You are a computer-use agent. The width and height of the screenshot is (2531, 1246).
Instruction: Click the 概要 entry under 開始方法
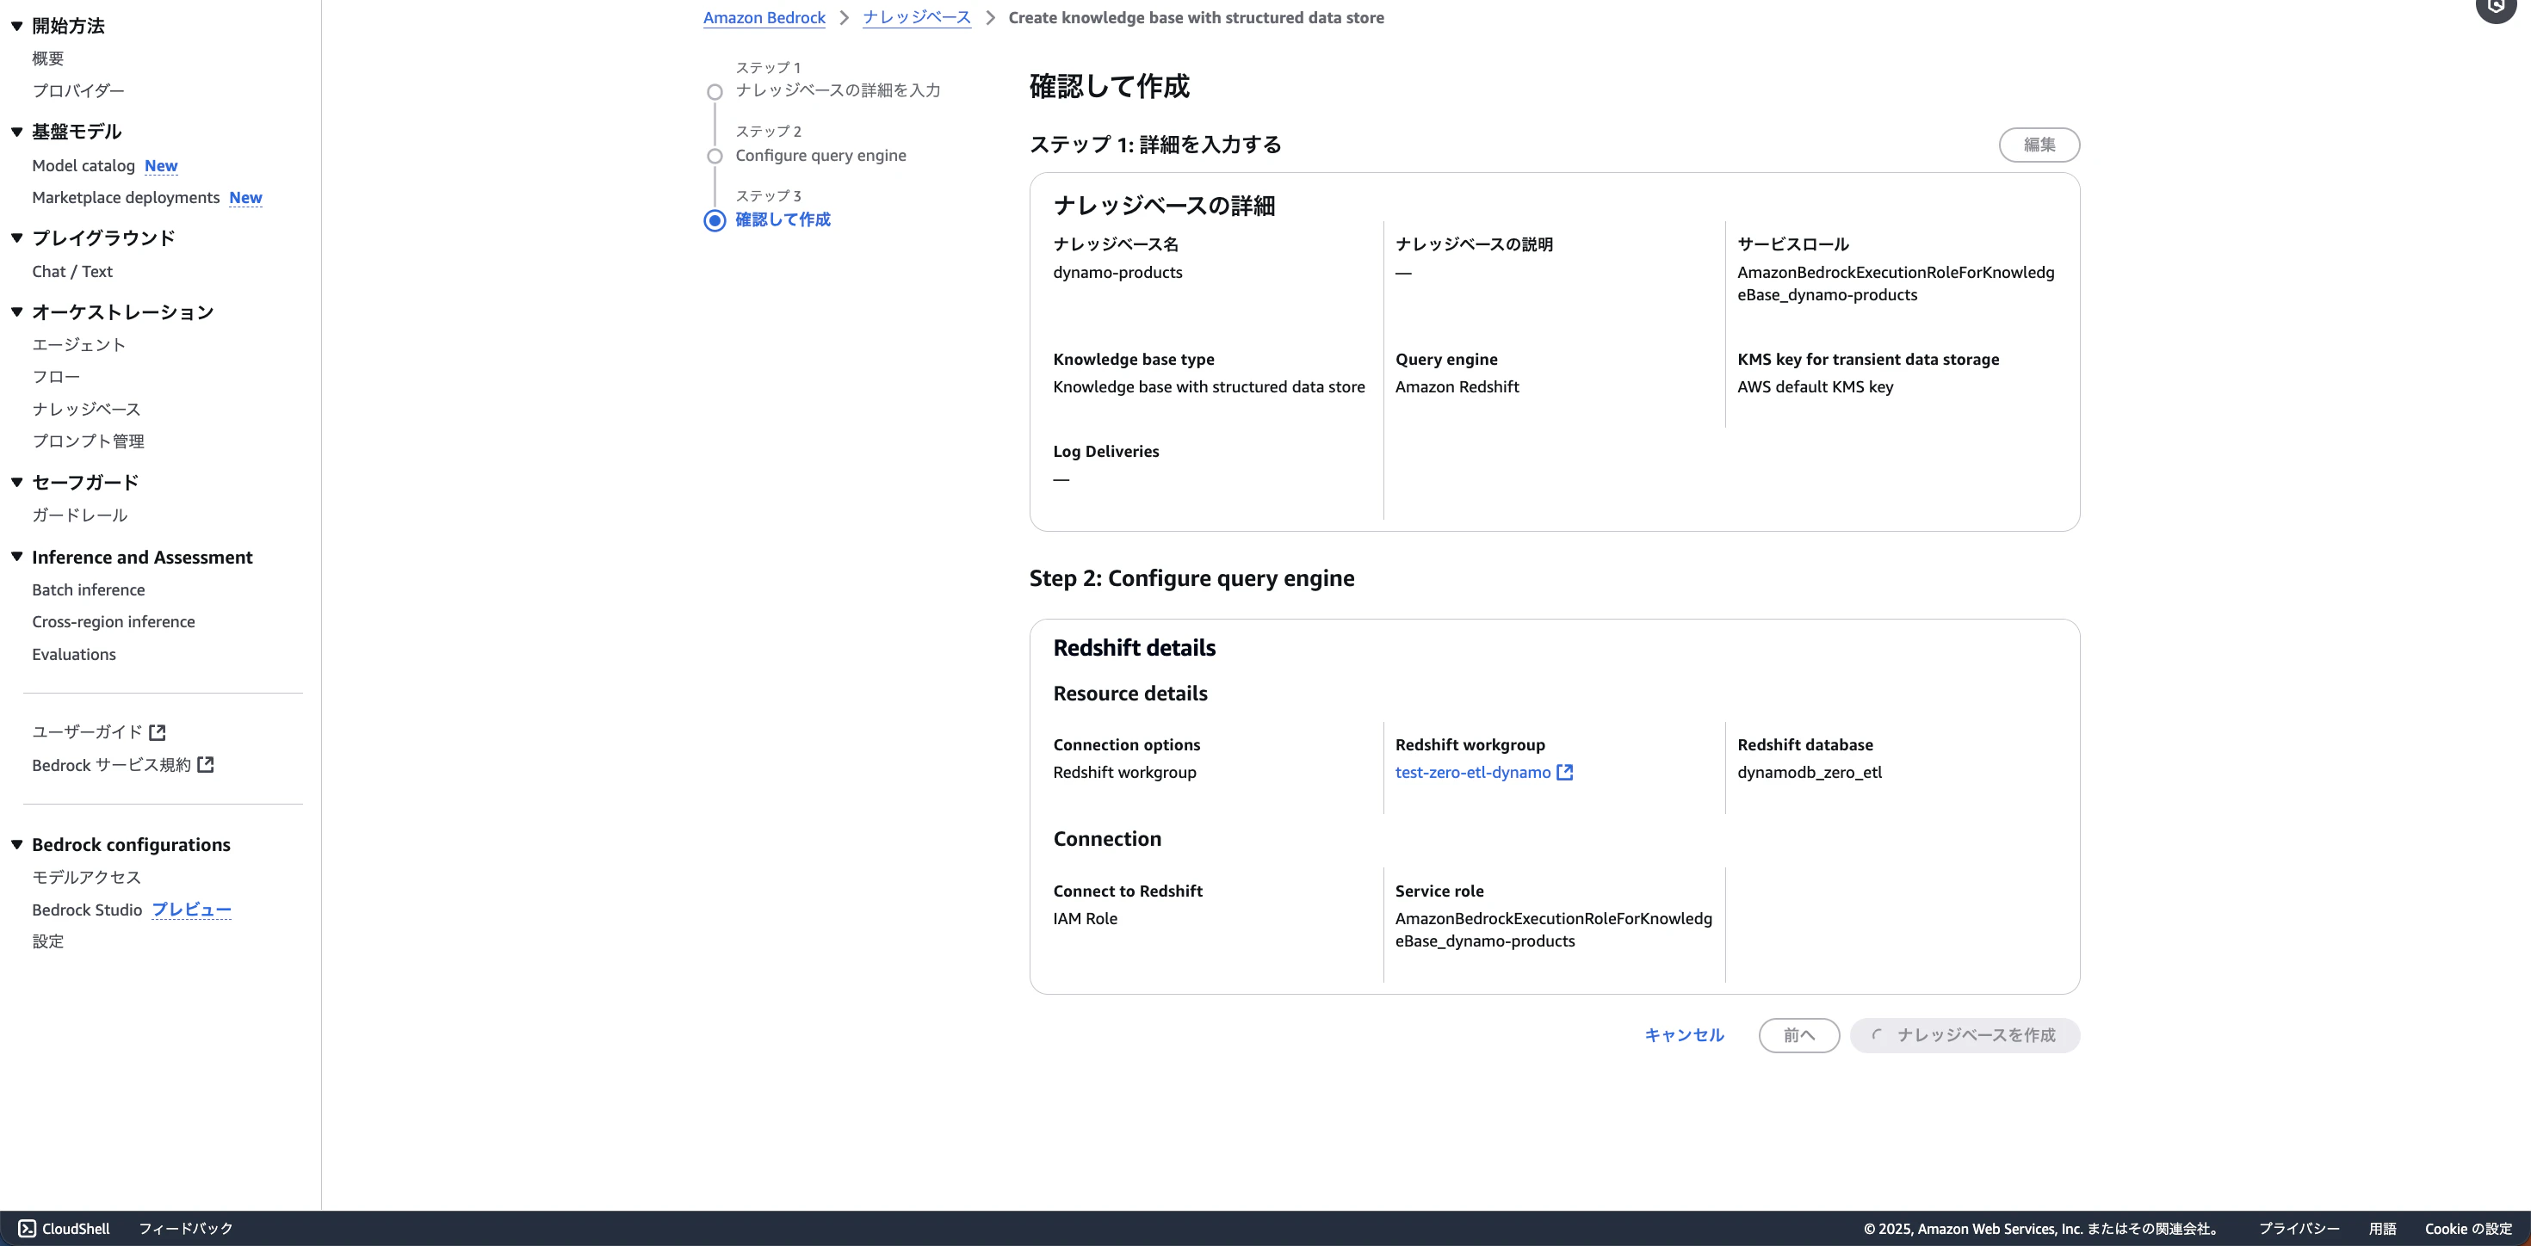(x=47, y=58)
